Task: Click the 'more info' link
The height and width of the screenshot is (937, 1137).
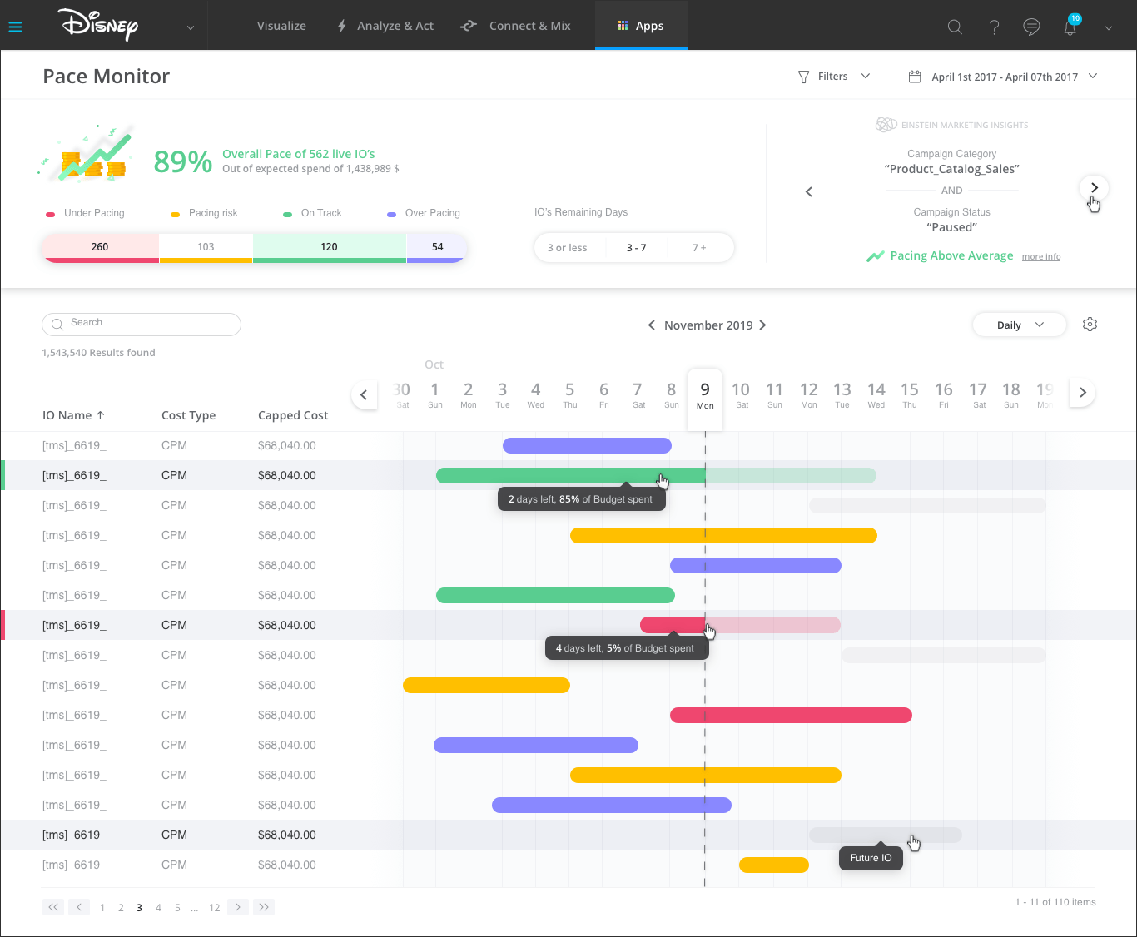Action: [x=1041, y=257]
